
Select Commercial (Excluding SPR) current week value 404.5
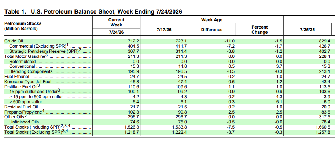click(133, 46)
